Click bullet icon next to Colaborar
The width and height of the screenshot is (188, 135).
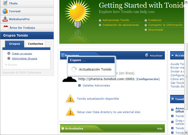(146, 20)
